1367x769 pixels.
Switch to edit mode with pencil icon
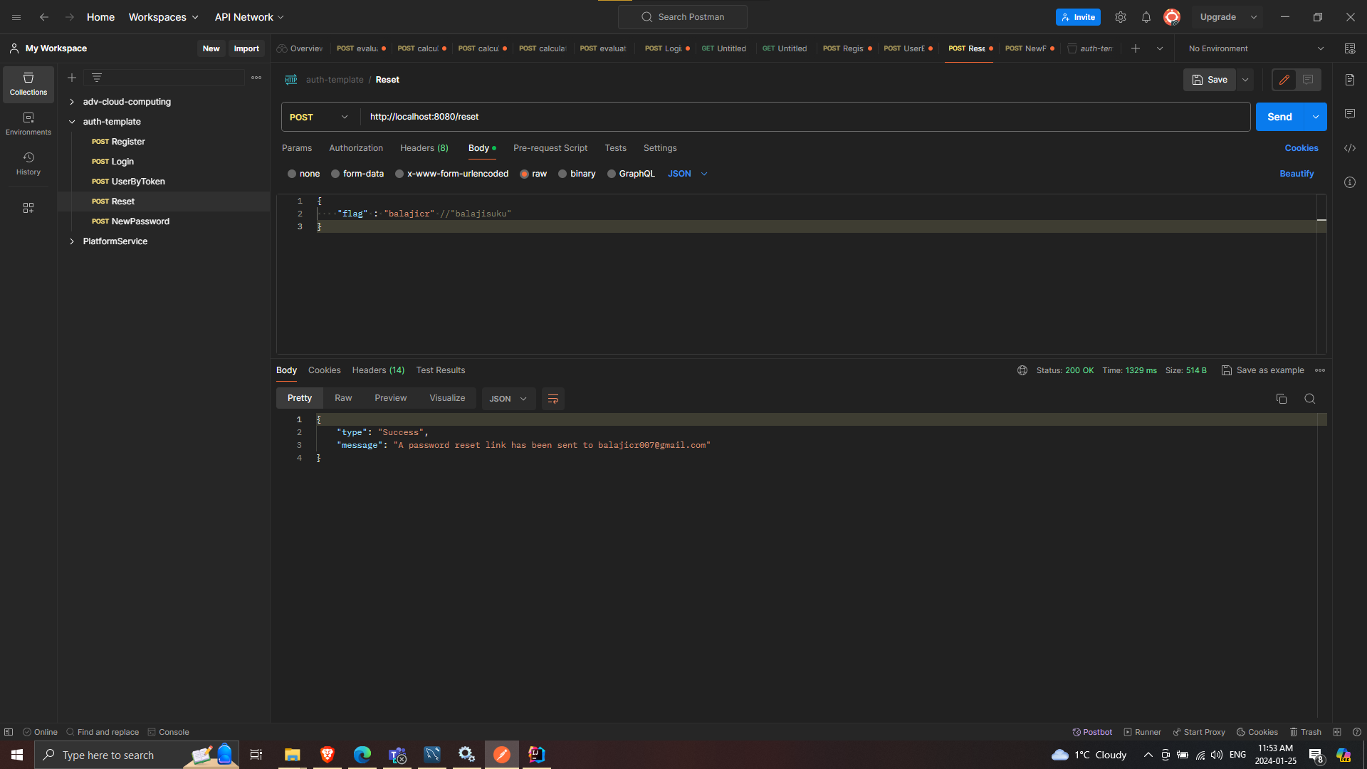click(1284, 80)
